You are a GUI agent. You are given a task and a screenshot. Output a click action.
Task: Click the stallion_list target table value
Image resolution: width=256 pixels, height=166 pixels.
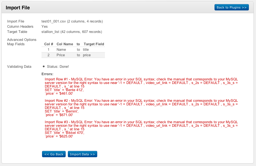click(x=71, y=32)
